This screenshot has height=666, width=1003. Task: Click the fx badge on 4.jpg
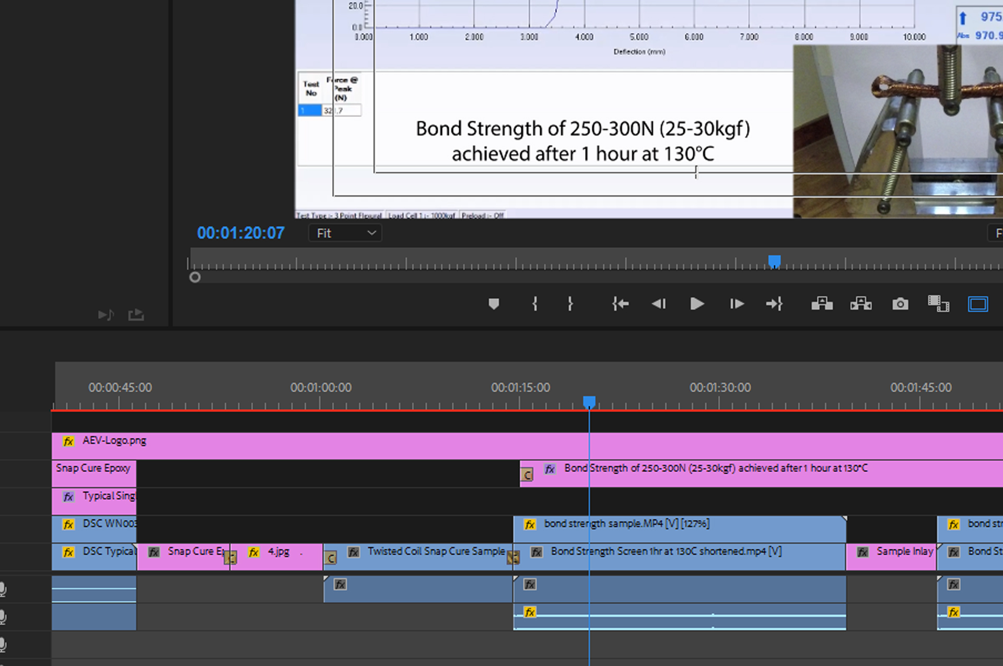tap(254, 553)
